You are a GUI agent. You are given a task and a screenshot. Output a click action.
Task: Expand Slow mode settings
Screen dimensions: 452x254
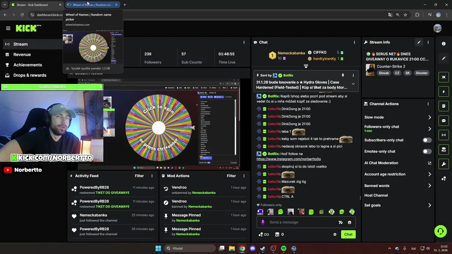tap(430, 117)
